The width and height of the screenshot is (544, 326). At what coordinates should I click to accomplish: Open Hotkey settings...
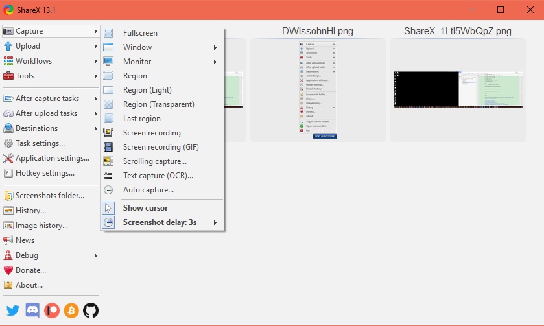click(51, 173)
